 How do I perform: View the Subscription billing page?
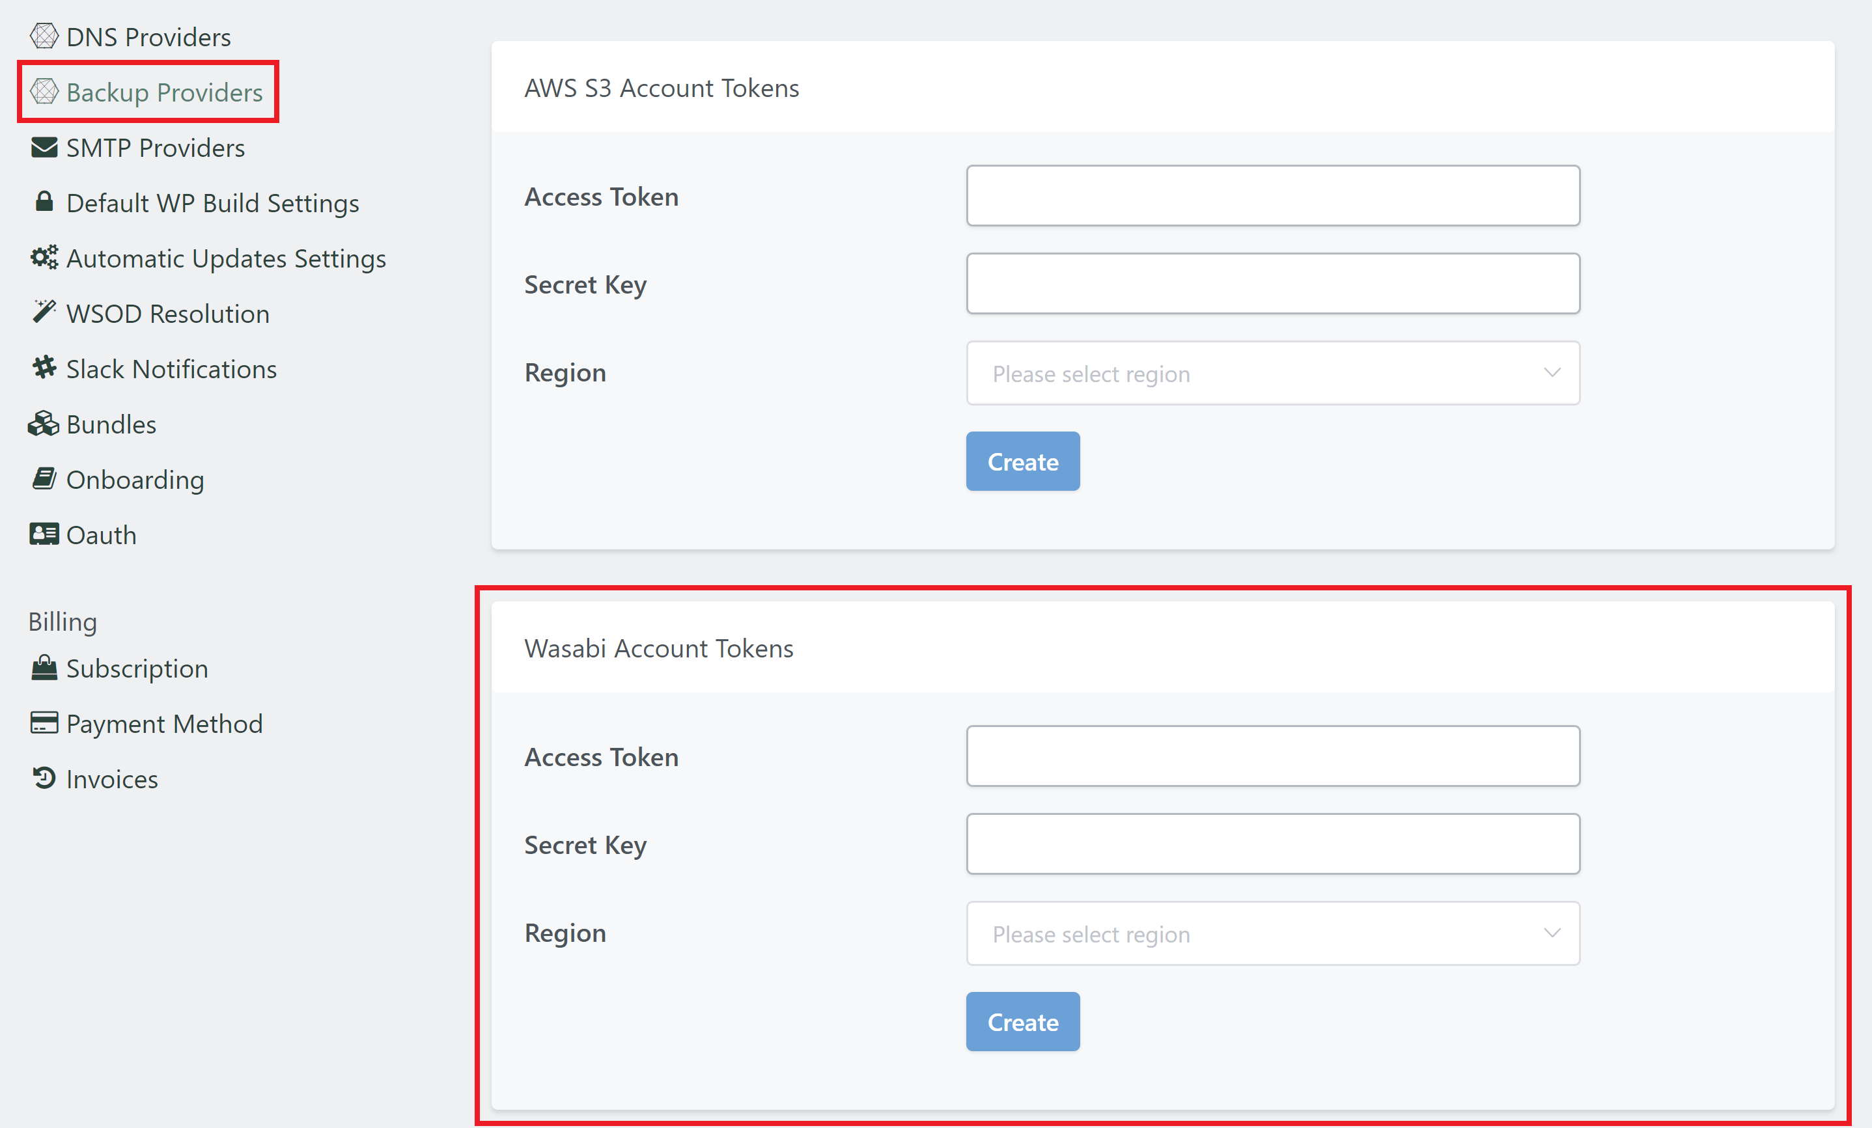[137, 668]
